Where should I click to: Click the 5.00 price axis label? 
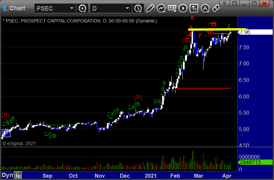coord(244,129)
